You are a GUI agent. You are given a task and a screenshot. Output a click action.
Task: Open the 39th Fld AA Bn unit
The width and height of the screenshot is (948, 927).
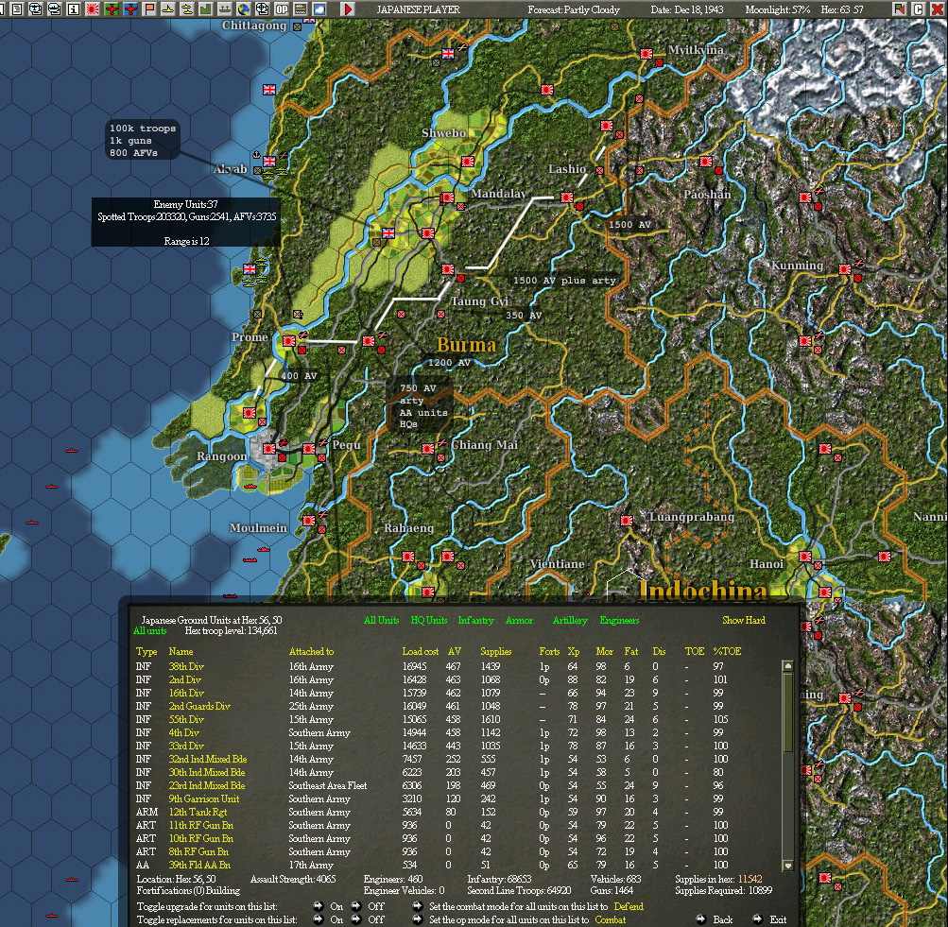[199, 865]
